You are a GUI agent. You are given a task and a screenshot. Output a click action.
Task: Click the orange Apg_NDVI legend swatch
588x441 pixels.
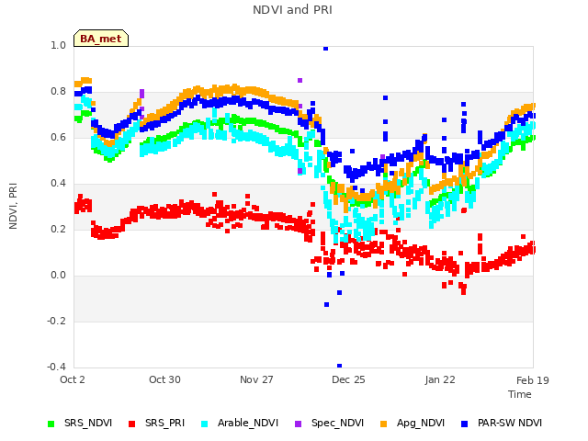pyautogui.click(x=384, y=424)
